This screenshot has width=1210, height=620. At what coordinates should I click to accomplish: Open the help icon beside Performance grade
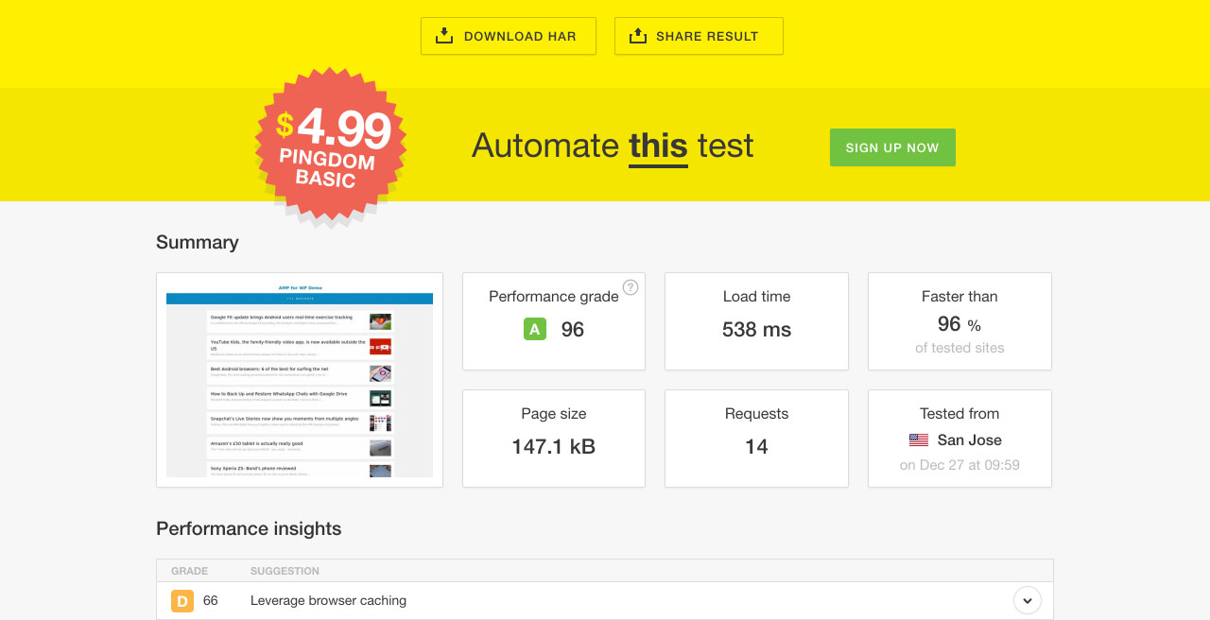coord(631,287)
